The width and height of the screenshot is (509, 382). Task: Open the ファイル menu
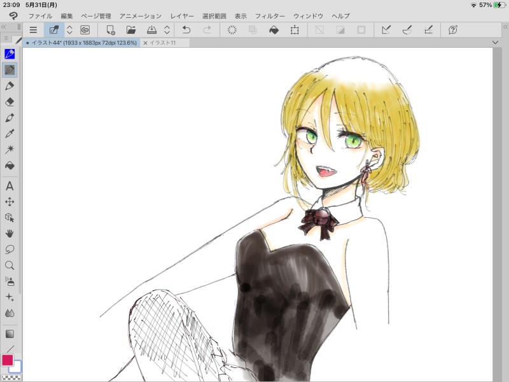click(x=40, y=16)
